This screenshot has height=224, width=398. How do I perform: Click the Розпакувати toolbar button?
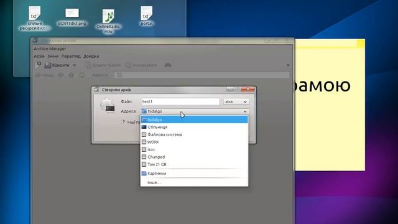coord(141,65)
